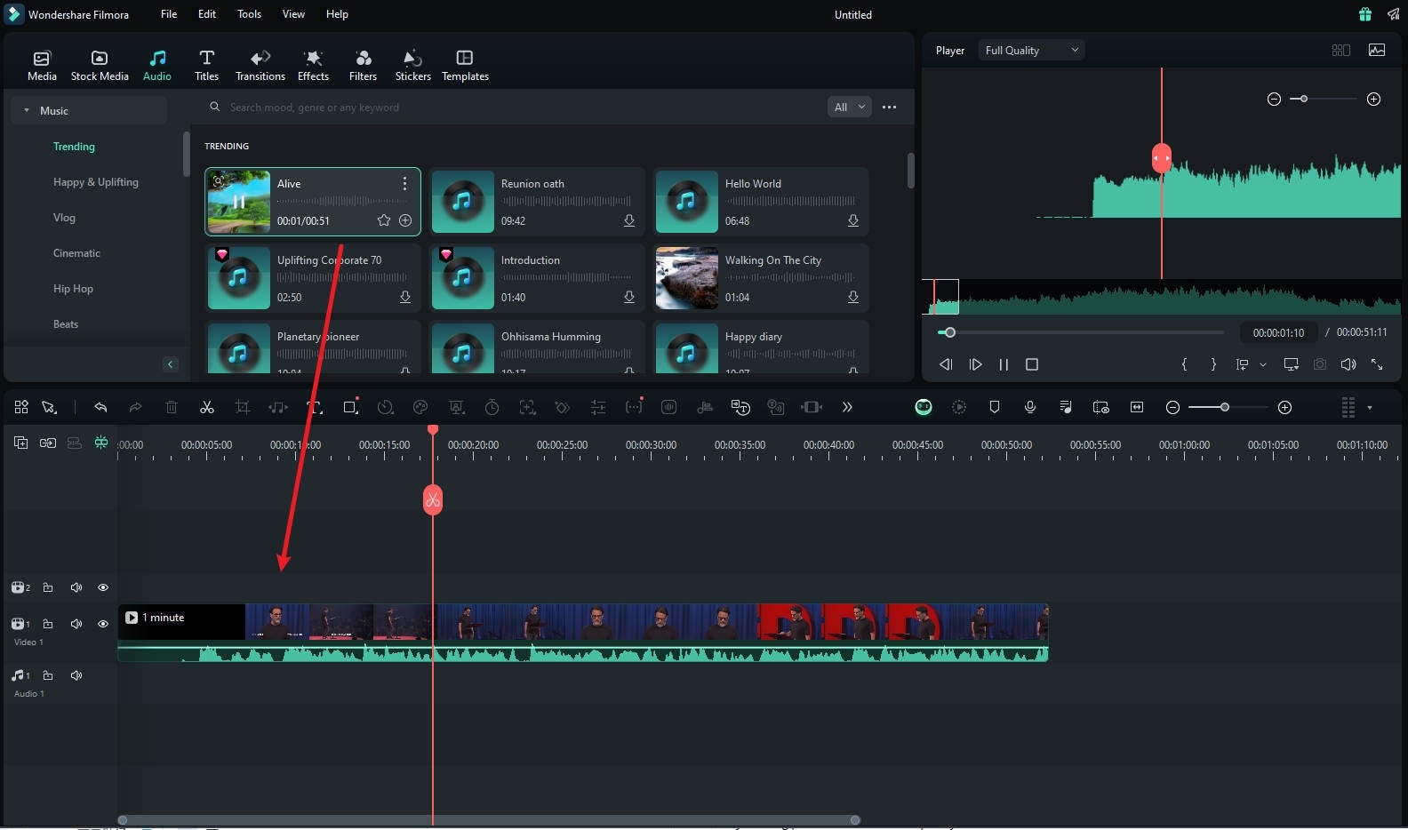Mute the Audio 1 track speaker

coord(76,675)
